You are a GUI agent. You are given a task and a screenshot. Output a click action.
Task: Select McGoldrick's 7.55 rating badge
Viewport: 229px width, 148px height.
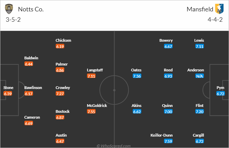point(91,111)
